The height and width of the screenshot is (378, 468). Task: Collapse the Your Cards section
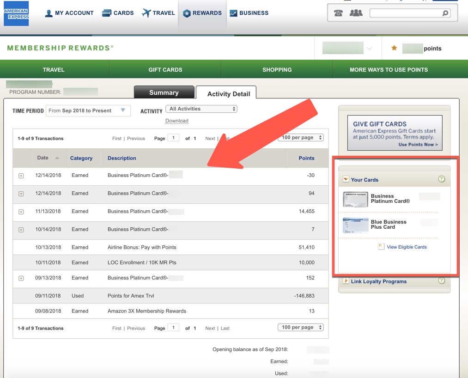click(346, 179)
